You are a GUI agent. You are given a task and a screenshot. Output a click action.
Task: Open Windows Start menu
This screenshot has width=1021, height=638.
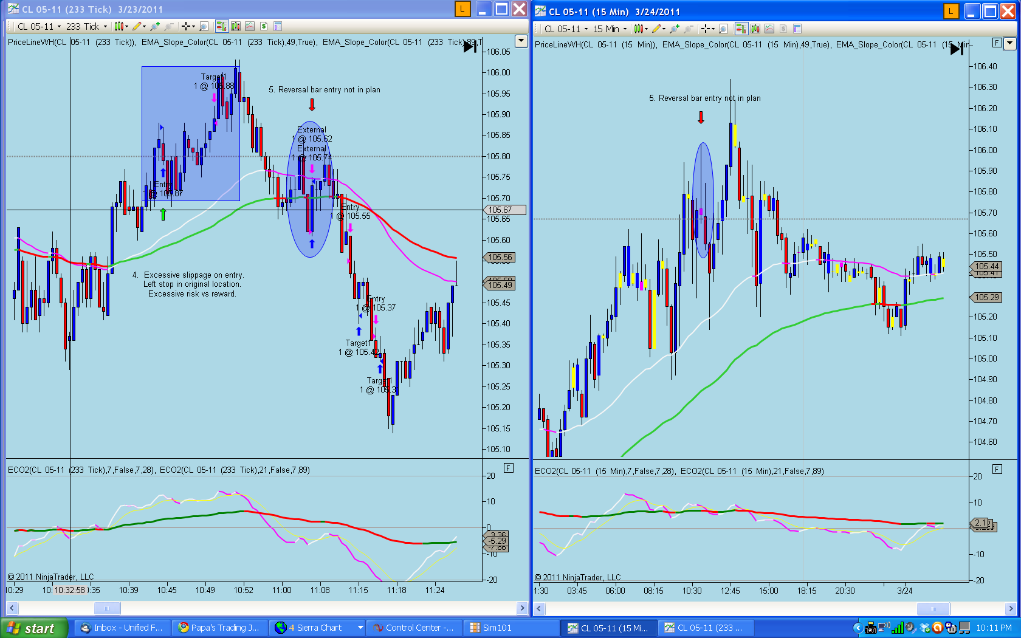click(x=35, y=628)
